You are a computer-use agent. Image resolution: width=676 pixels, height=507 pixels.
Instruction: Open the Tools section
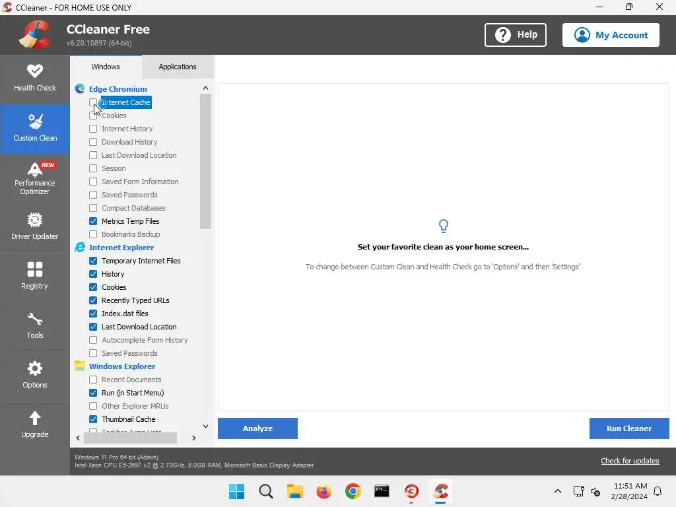tap(34, 326)
